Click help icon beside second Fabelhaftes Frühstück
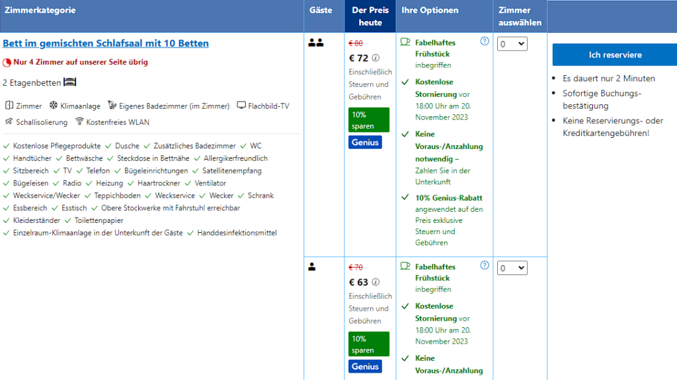The height and width of the screenshot is (380, 677). click(485, 266)
